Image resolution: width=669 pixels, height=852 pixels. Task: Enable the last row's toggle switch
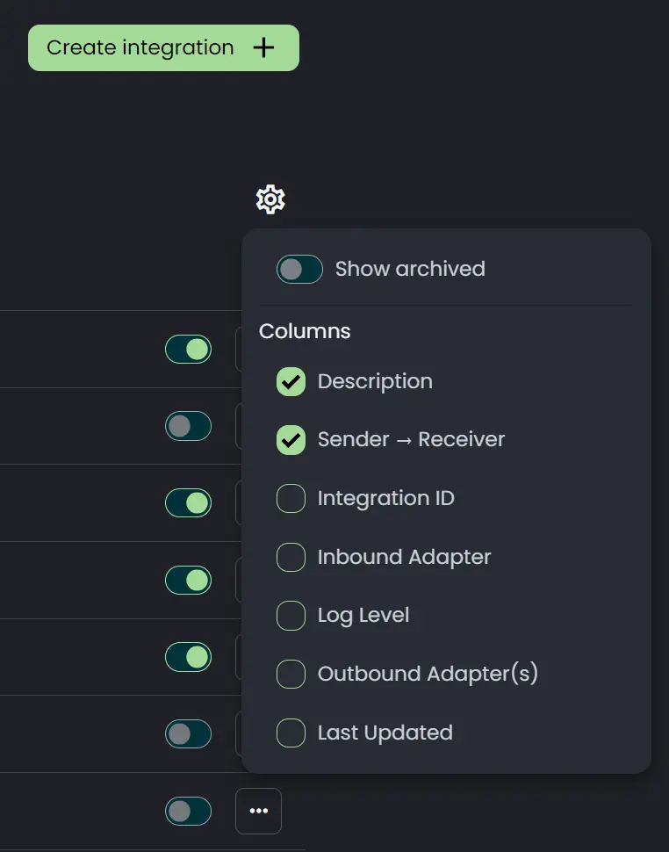189,812
